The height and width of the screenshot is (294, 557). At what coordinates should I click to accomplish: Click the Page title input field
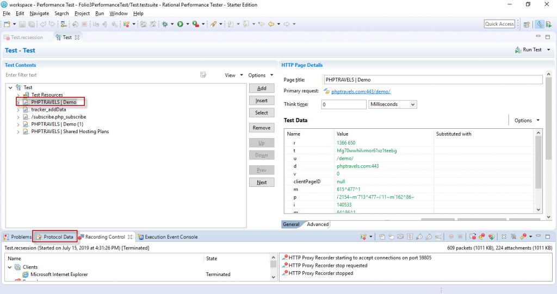click(x=432, y=80)
